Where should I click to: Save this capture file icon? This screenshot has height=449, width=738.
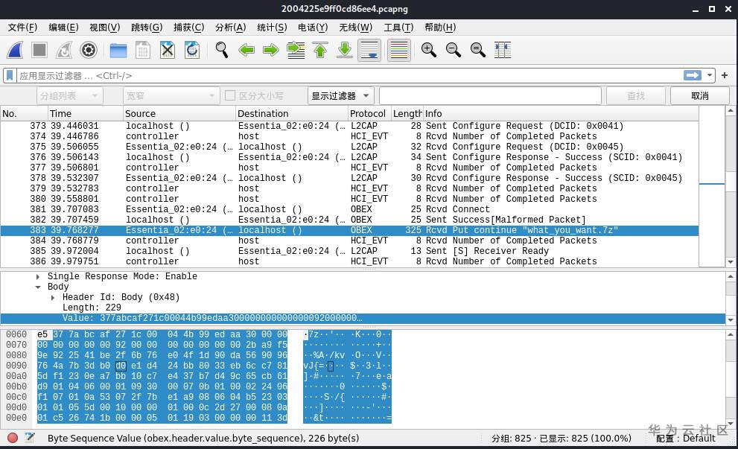click(143, 50)
